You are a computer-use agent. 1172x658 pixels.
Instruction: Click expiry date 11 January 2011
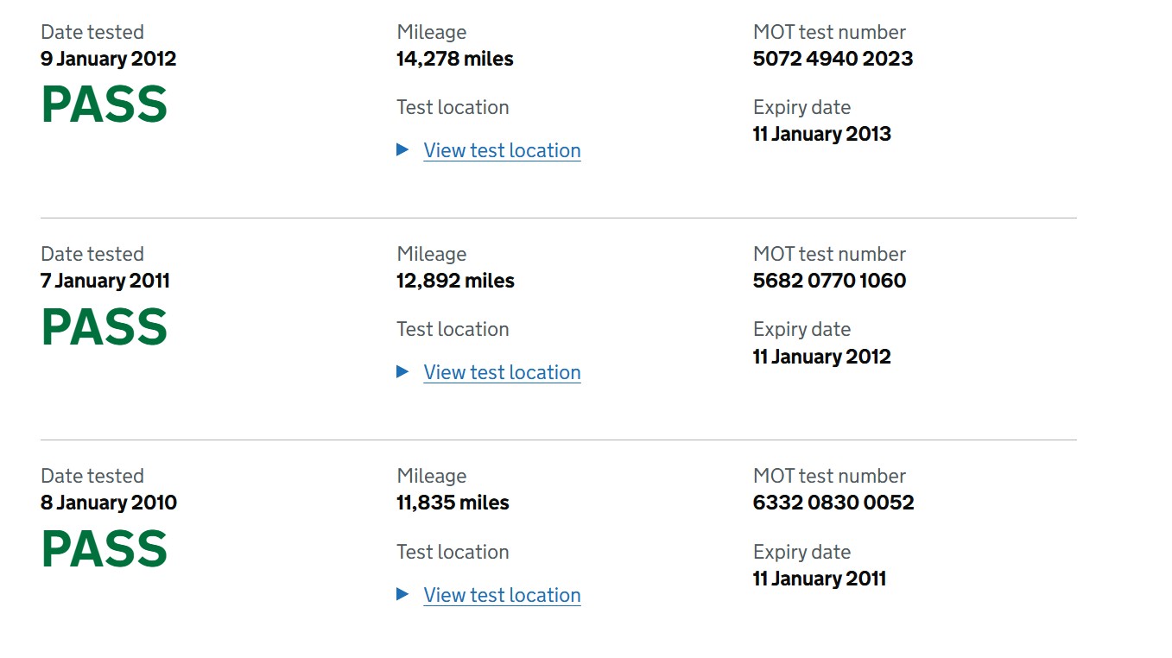[820, 579]
